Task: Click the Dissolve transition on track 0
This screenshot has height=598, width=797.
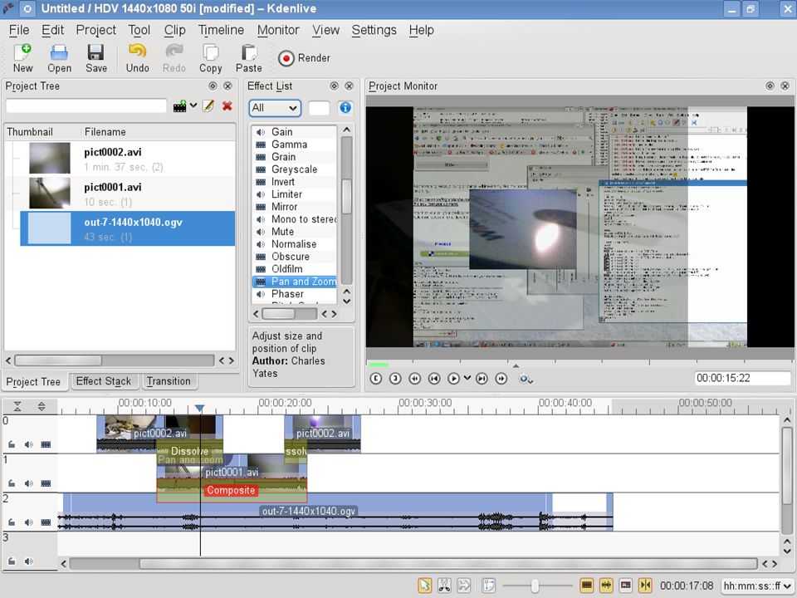Action: (x=189, y=451)
